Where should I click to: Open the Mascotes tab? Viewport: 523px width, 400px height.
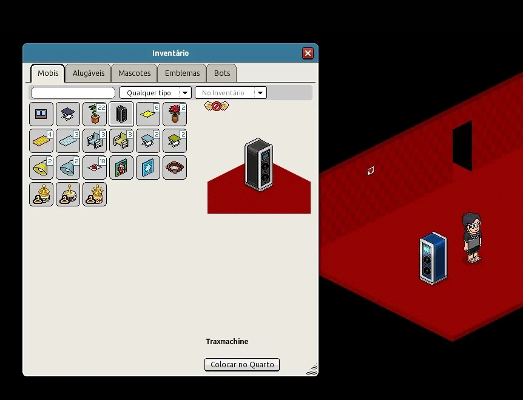pos(134,73)
